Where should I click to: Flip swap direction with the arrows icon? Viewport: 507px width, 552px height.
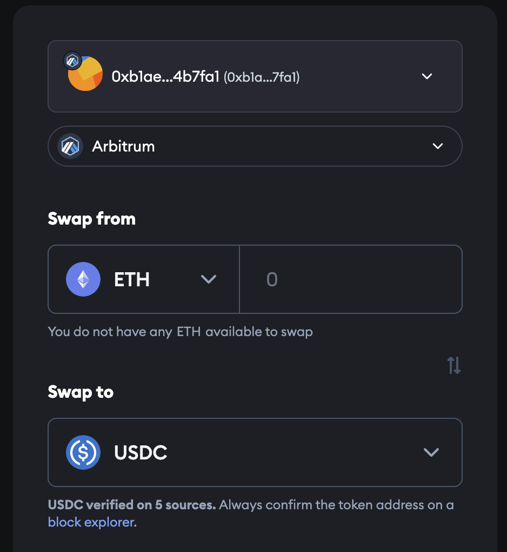coord(454,366)
